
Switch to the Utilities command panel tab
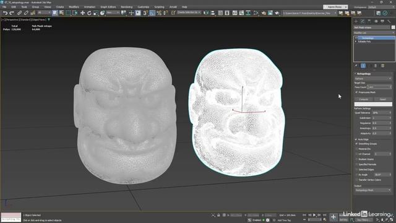point(389,21)
